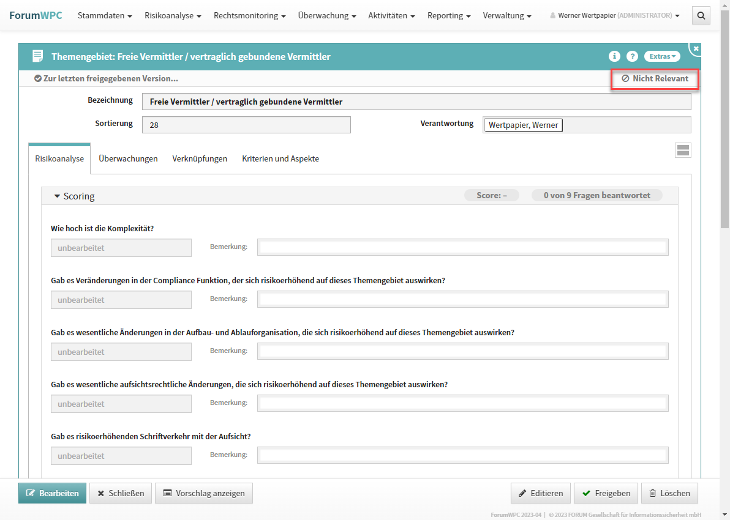Toggle the panel layout view icon
The height and width of the screenshot is (520, 730).
pyautogui.click(x=683, y=150)
